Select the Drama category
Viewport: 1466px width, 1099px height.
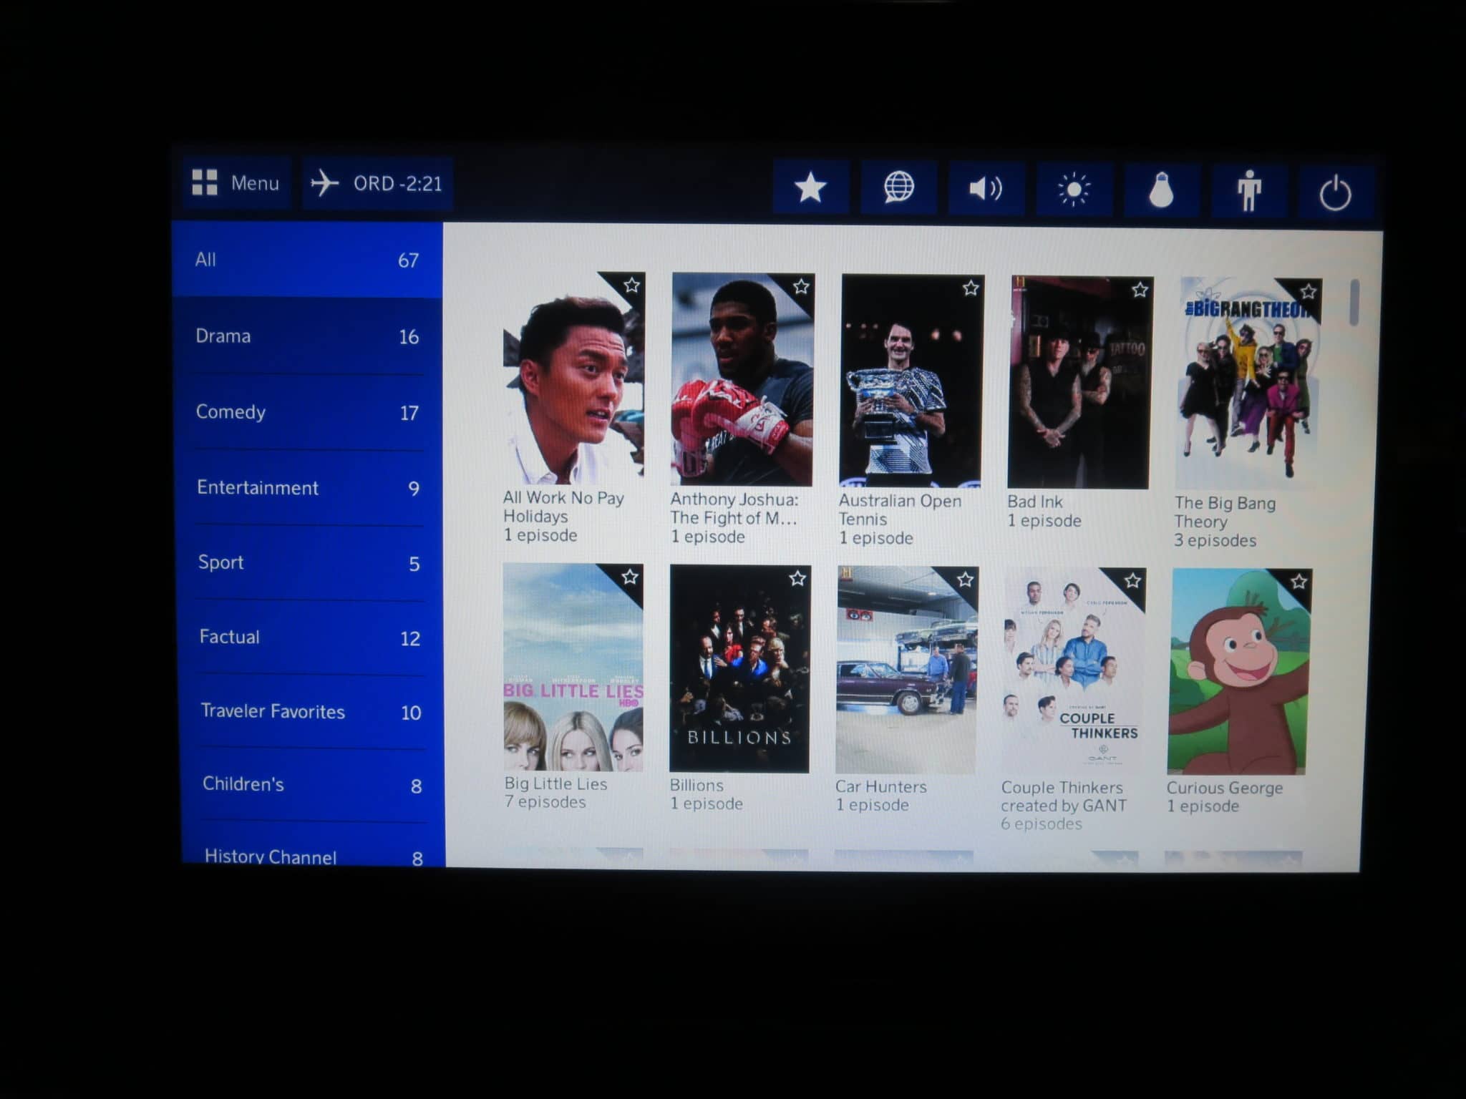[308, 336]
